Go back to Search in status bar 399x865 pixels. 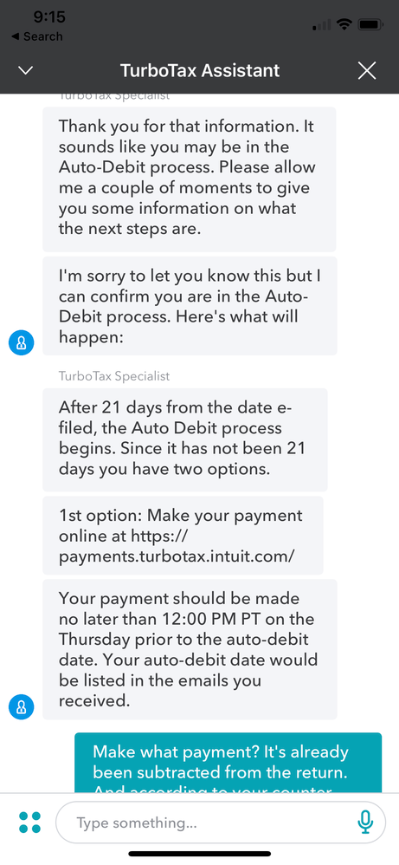click(36, 37)
